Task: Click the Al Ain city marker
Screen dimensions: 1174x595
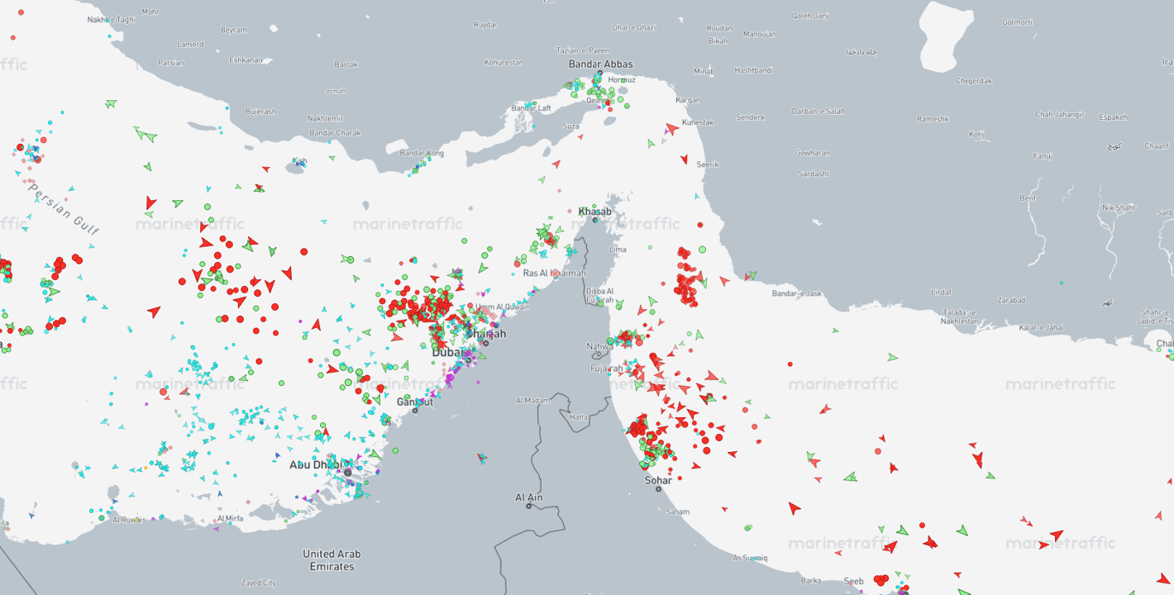Action: [529, 506]
